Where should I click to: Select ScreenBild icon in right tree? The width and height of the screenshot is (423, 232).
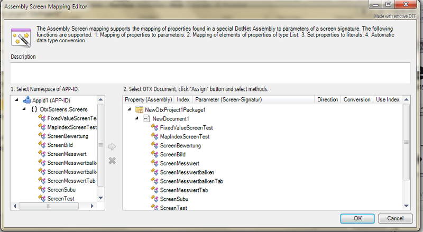[155, 154]
